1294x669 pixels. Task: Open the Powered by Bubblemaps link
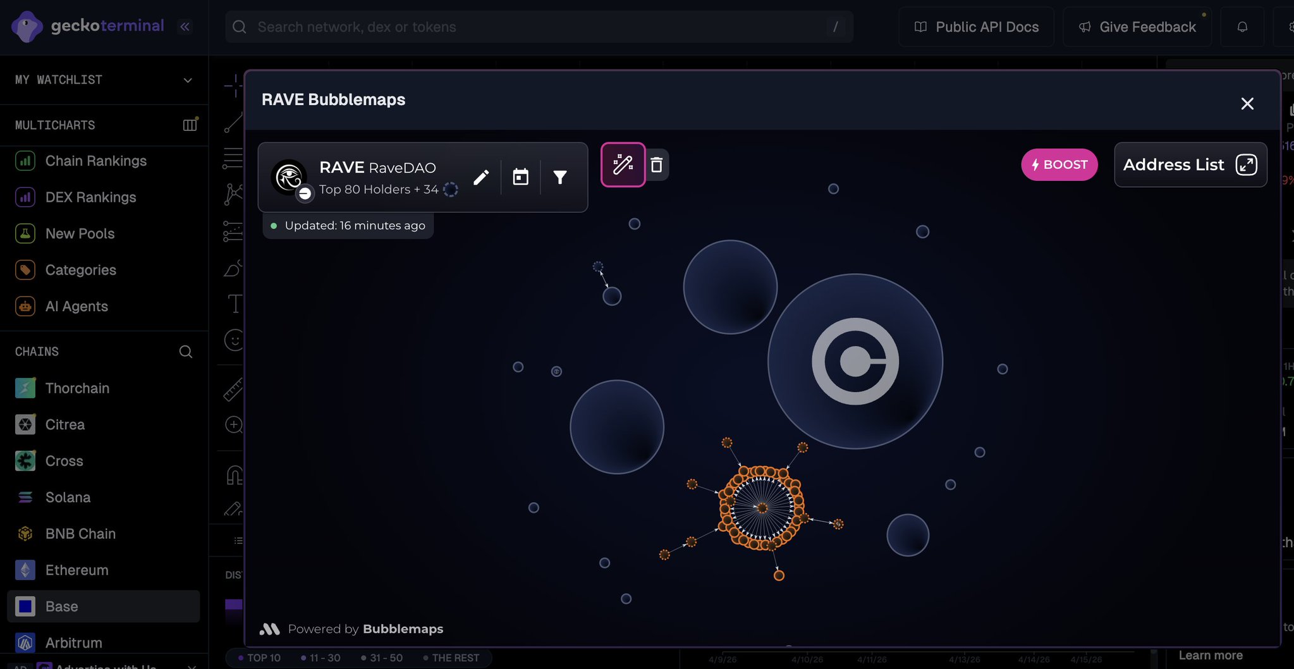point(351,629)
